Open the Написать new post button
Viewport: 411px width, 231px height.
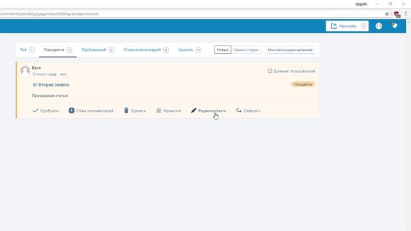347,26
